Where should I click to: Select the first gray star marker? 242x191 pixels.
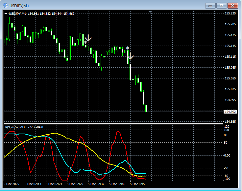pyautogui.click(x=85, y=42)
